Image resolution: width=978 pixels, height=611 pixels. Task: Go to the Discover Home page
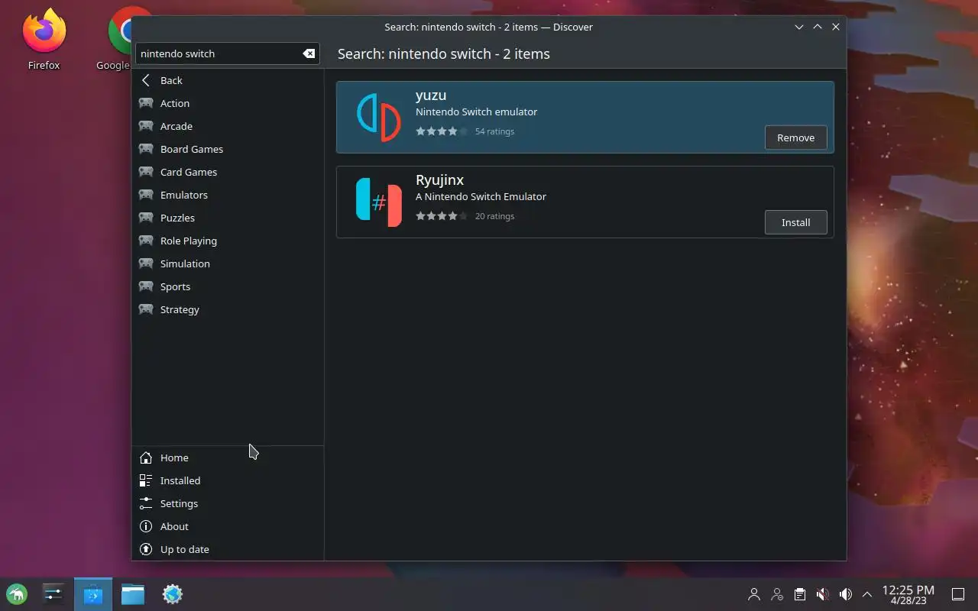tap(228, 457)
